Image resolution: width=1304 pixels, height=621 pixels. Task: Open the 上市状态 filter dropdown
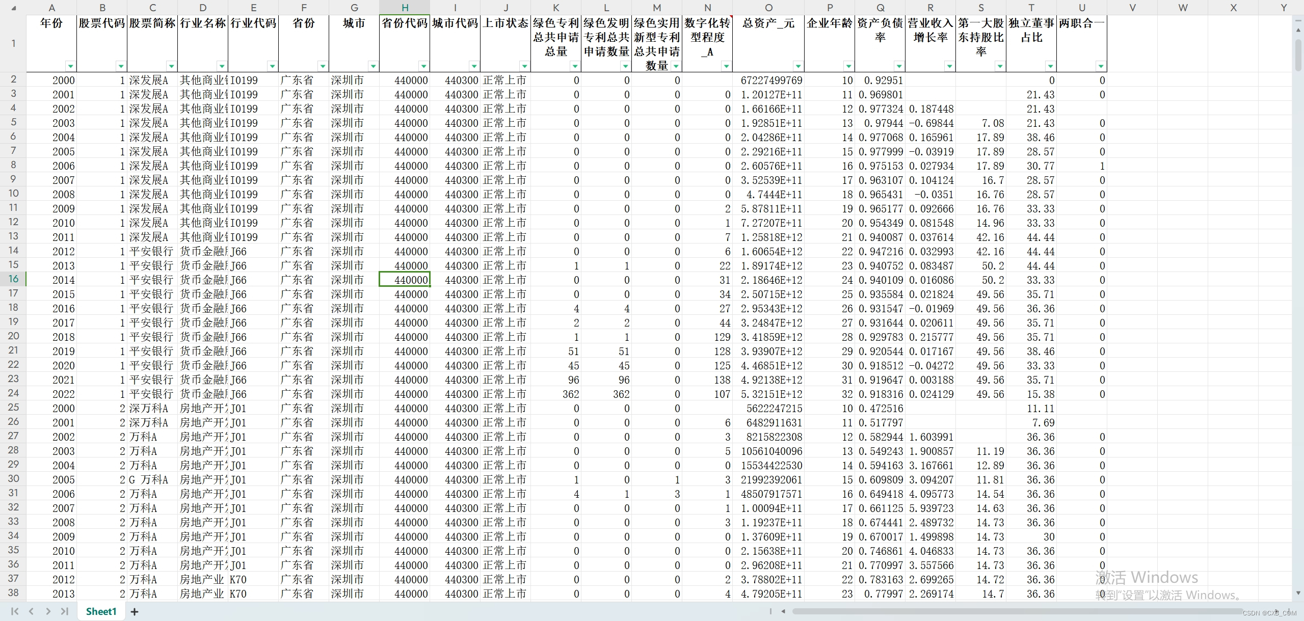pos(524,66)
